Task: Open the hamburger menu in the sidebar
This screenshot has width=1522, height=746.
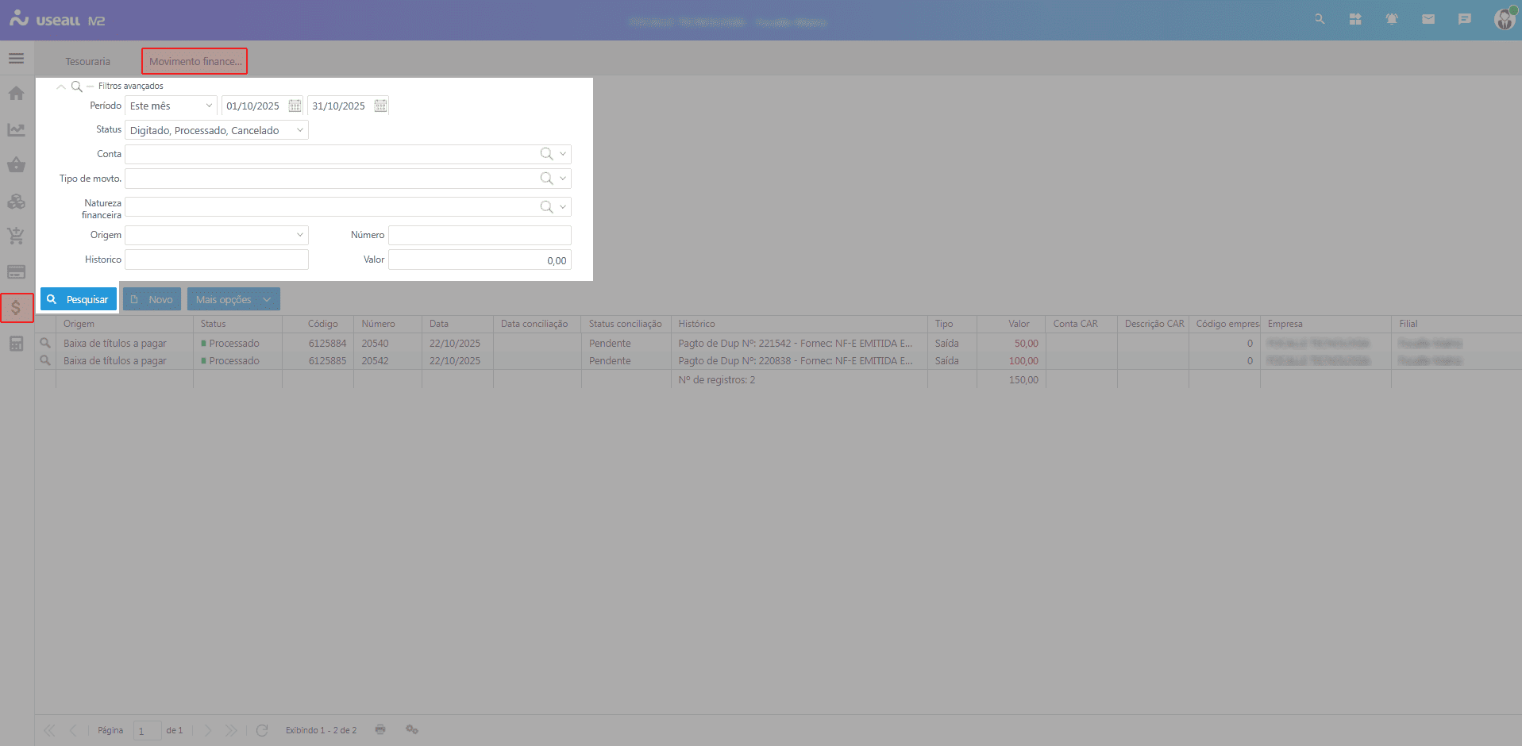Action: 16,59
